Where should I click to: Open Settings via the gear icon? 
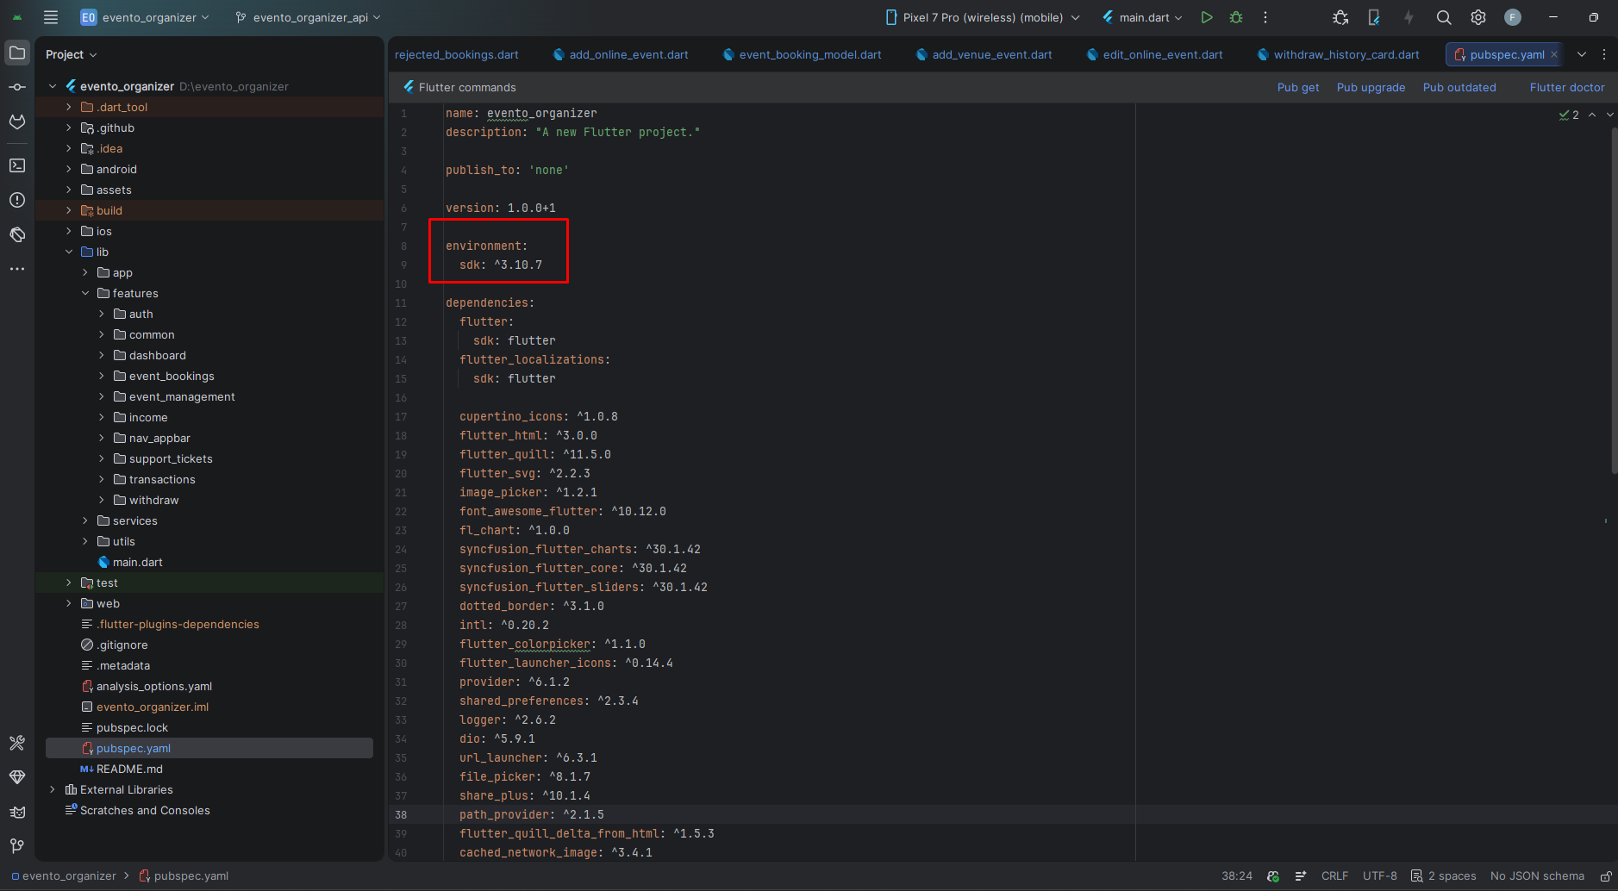[1477, 17]
